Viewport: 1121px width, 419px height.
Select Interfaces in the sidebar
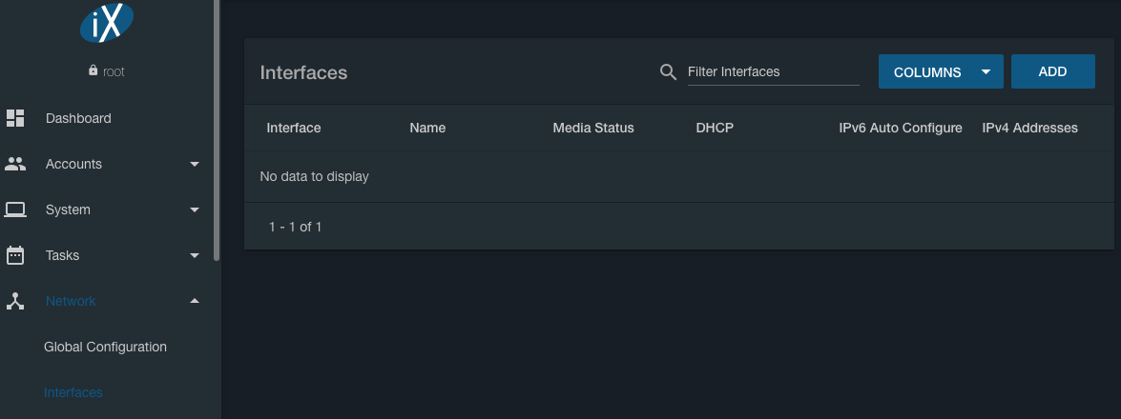tap(73, 392)
